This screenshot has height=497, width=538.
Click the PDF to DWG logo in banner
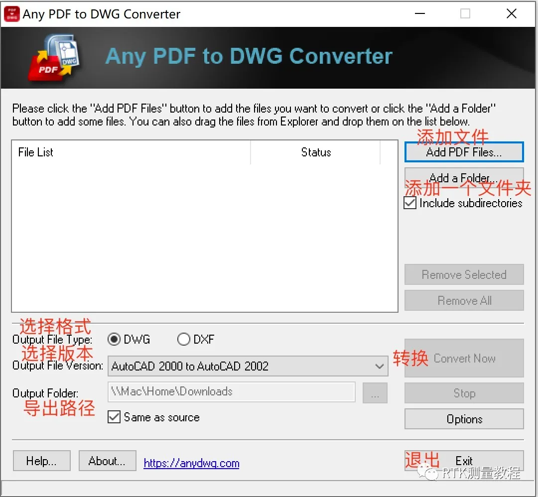tap(53, 58)
